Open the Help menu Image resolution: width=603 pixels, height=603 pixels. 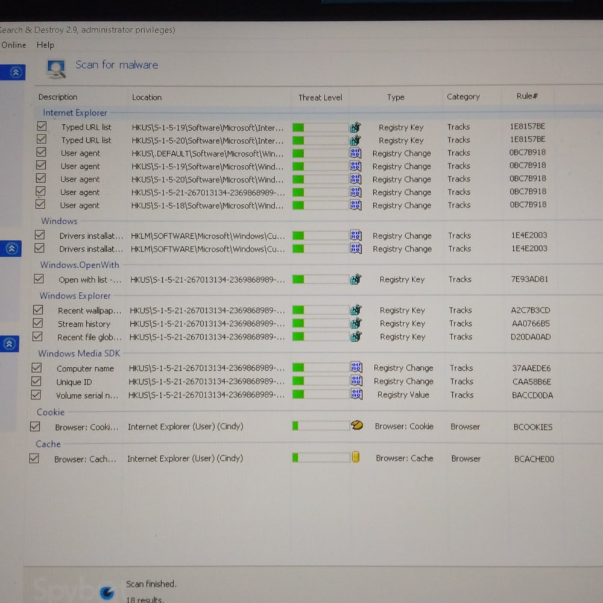(x=45, y=45)
